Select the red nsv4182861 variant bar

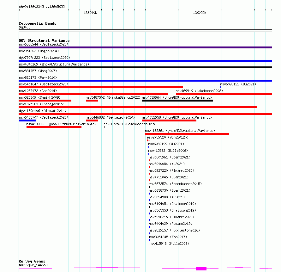(x=187, y=134)
